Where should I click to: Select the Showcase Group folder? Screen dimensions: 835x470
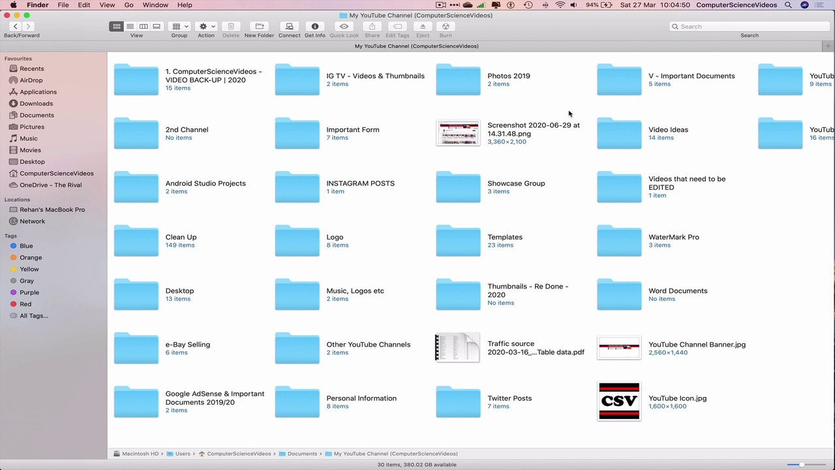tap(458, 187)
